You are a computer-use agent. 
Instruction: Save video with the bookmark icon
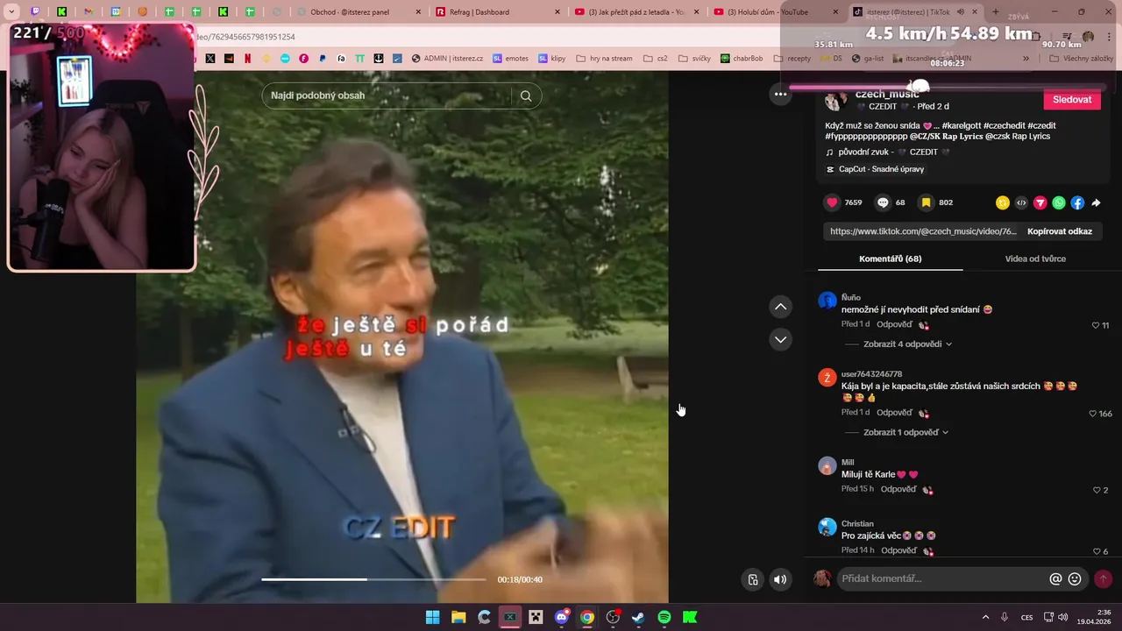(x=926, y=202)
